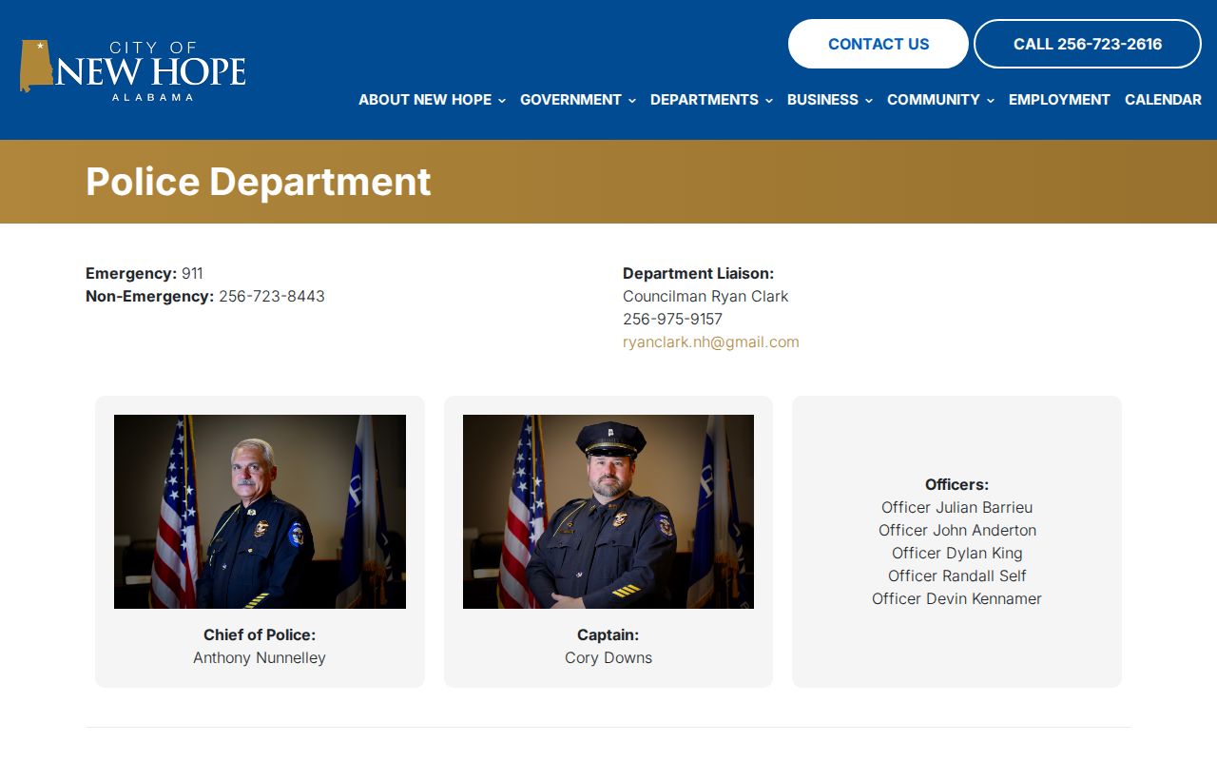Select the Chief of Police label
Image resolution: width=1217 pixels, height=761 pixels.
click(x=260, y=635)
